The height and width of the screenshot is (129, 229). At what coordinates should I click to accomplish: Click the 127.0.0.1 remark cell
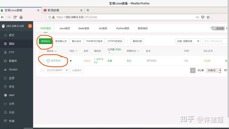tap(151, 61)
